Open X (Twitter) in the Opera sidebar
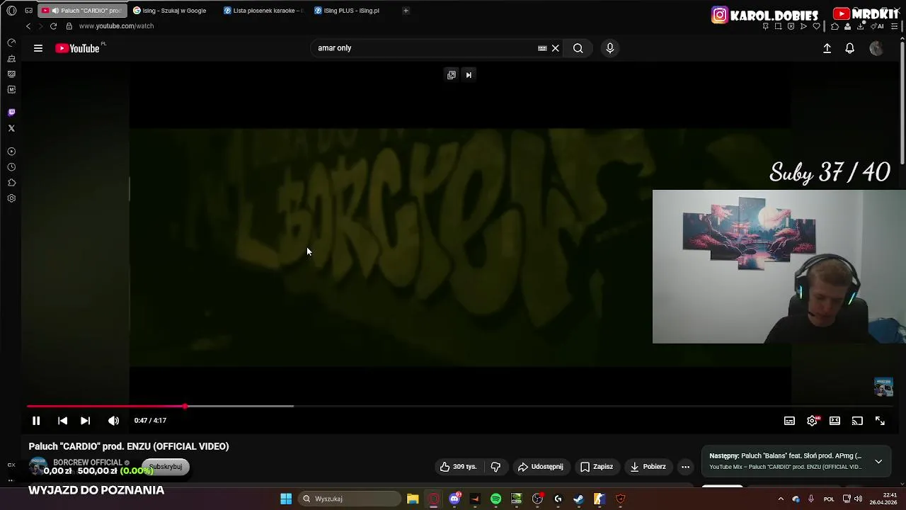 [11, 128]
